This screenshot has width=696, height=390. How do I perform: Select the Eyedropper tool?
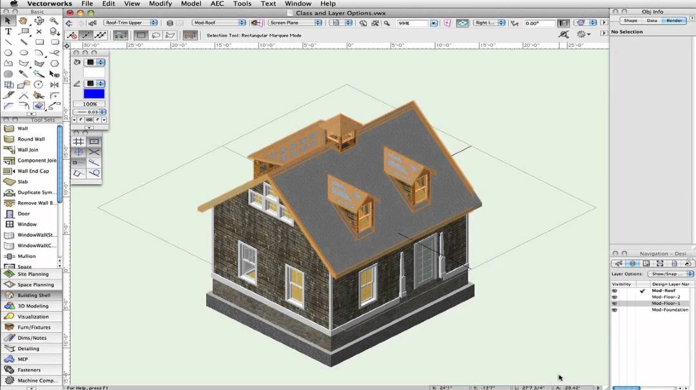tap(23, 74)
